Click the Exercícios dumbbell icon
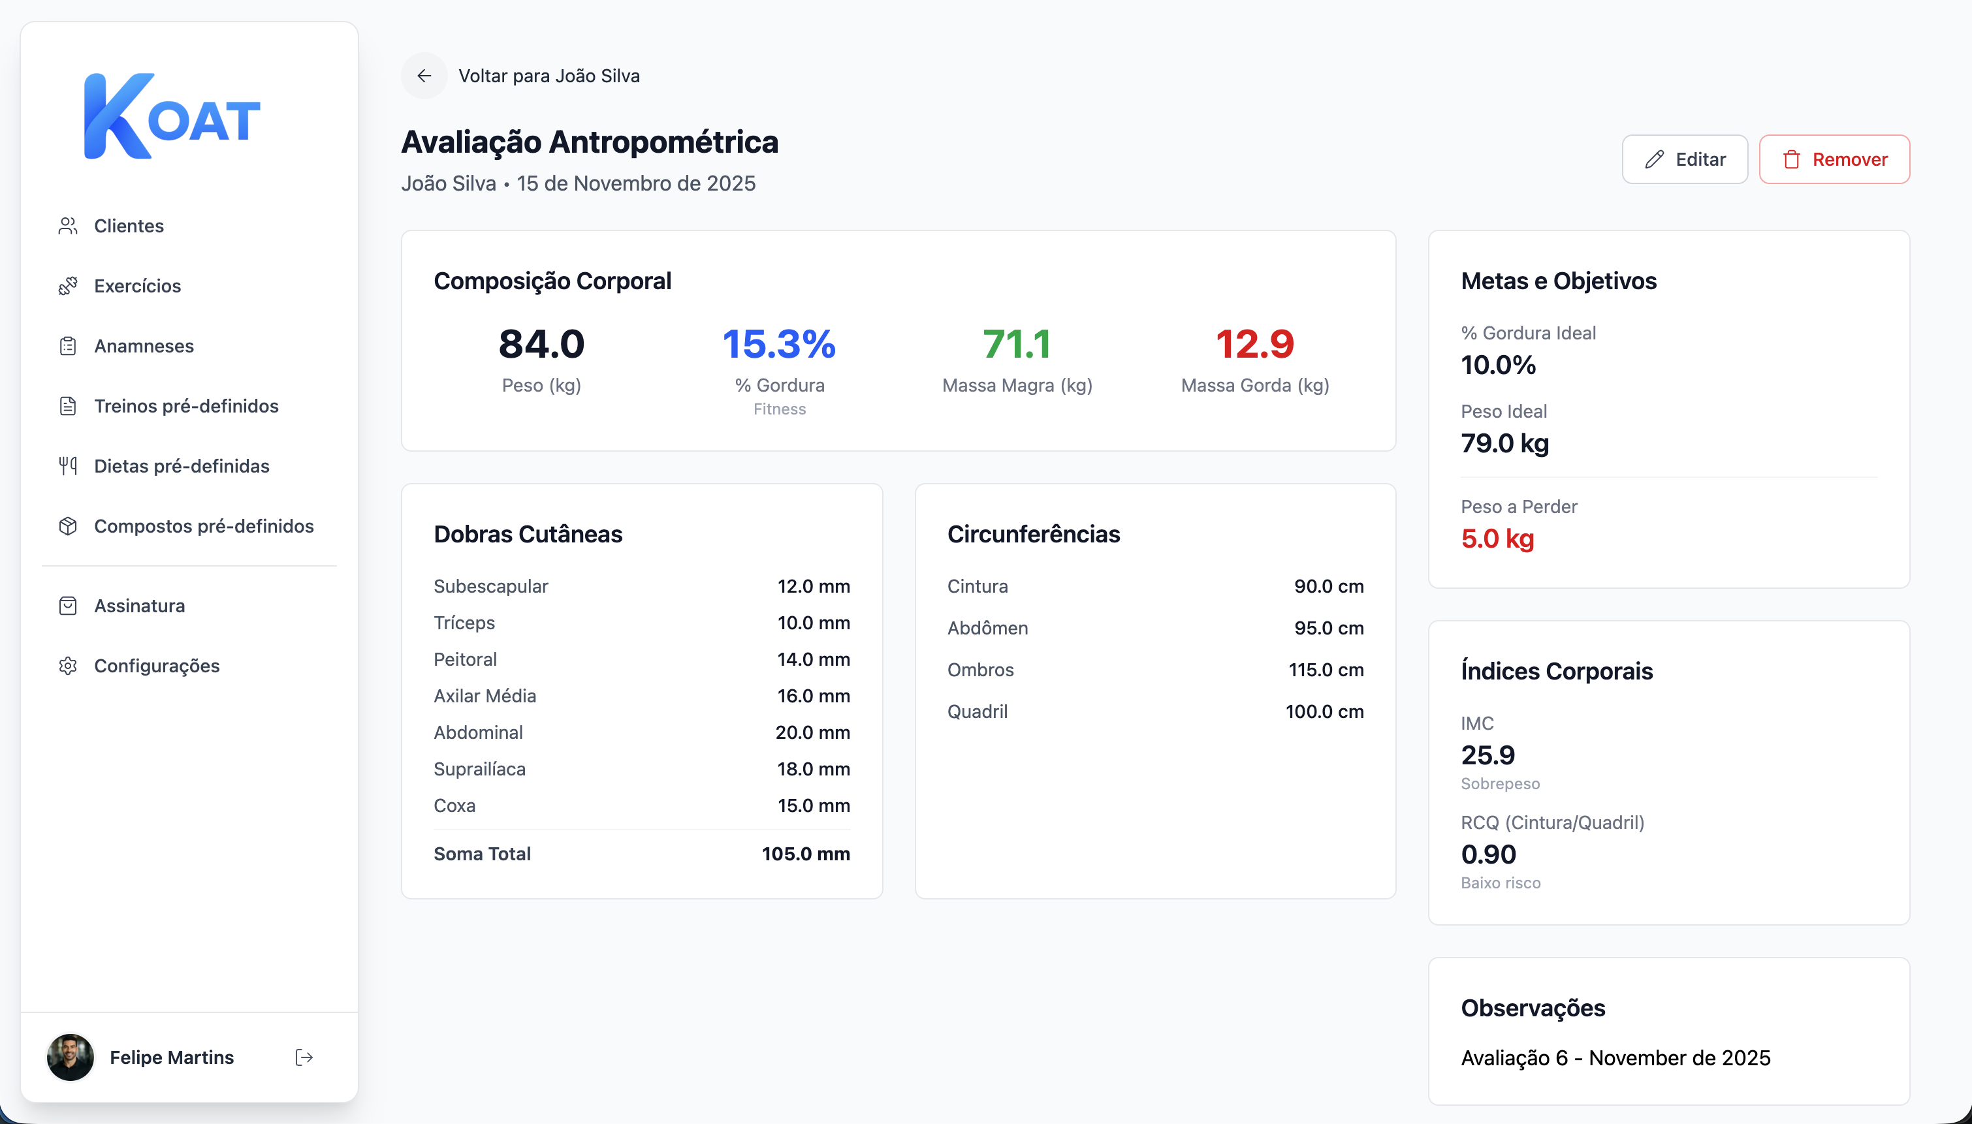Screen dimensions: 1972x1124 (68, 286)
